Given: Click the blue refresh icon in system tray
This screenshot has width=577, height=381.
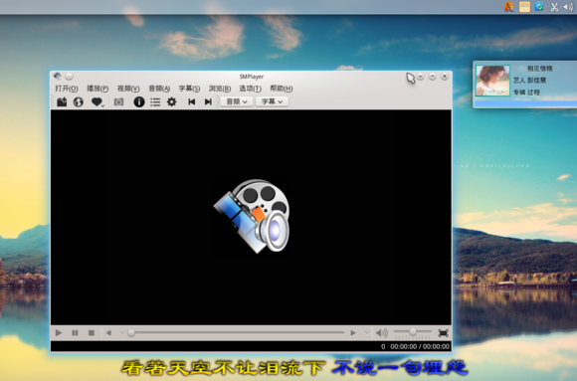Looking at the screenshot, I should pyautogui.click(x=539, y=6).
